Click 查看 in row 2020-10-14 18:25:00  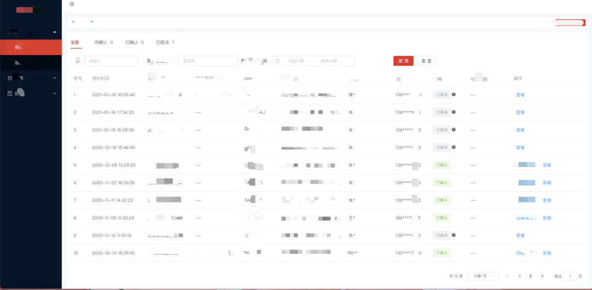[547, 253]
